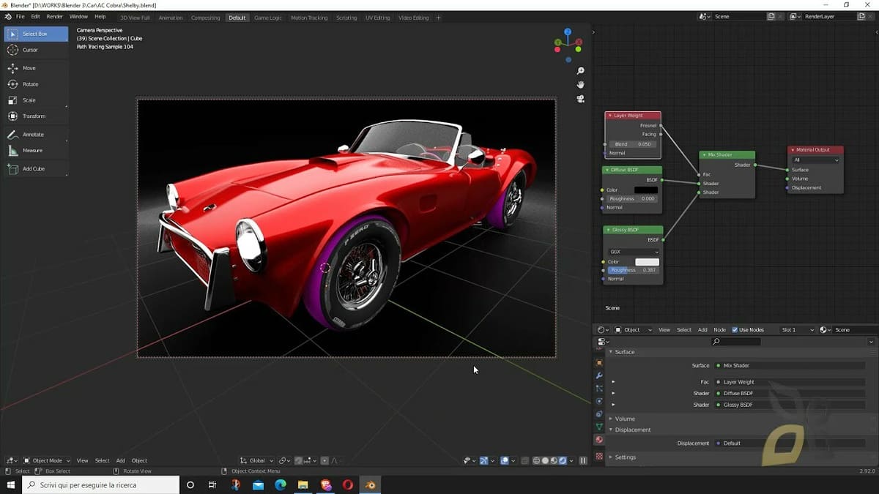Click the Layer Weight Fac field
This screenshot has height=494, width=879.
791,382
